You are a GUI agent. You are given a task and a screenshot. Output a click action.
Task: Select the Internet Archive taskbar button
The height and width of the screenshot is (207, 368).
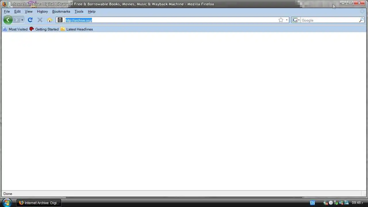click(x=39, y=203)
